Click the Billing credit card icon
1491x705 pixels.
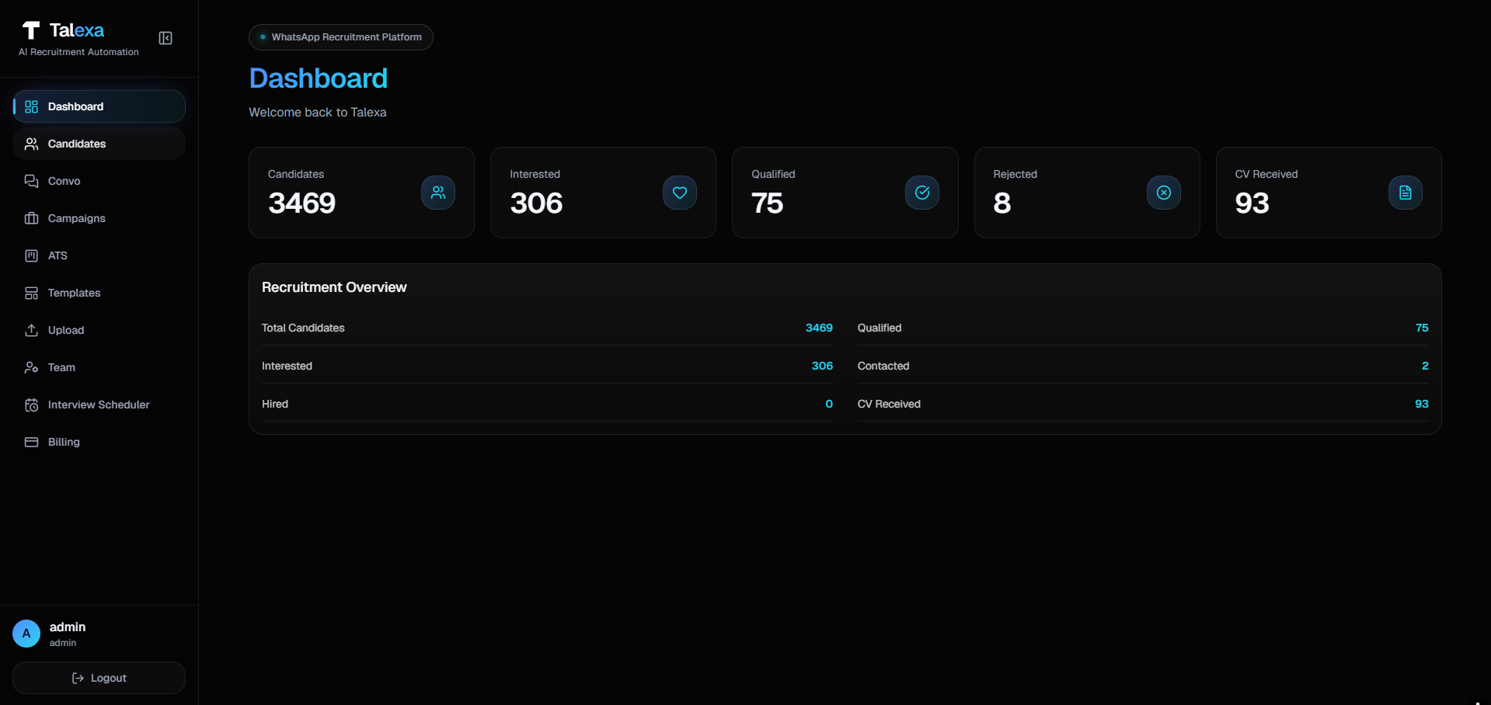(x=31, y=442)
